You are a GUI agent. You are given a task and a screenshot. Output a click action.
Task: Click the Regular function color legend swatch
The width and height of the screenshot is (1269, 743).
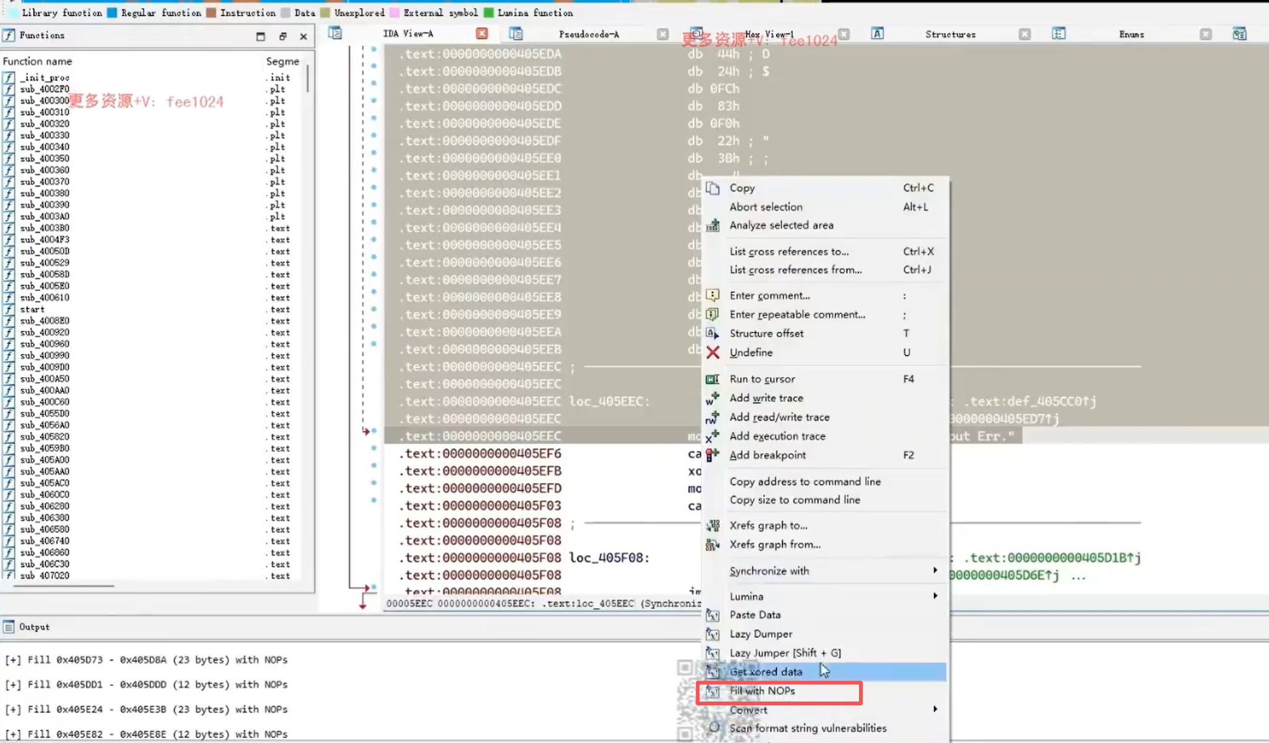point(112,12)
